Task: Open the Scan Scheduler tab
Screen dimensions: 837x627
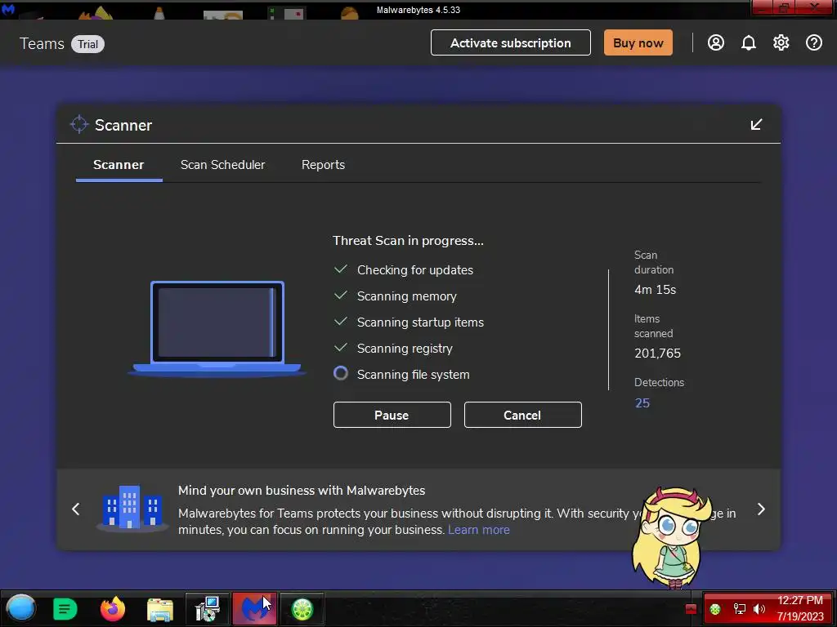Action: pyautogui.click(x=222, y=165)
